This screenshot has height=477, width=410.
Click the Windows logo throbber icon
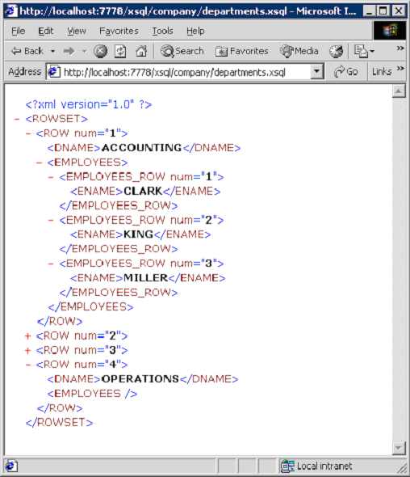click(390, 31)
